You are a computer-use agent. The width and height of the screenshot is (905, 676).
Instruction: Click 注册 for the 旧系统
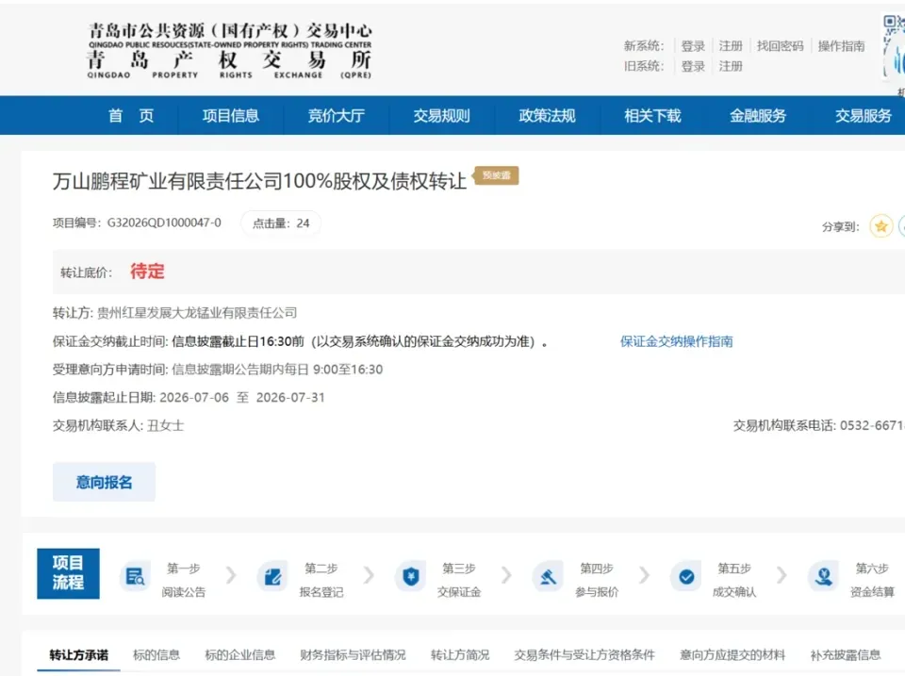pos(731,66)
